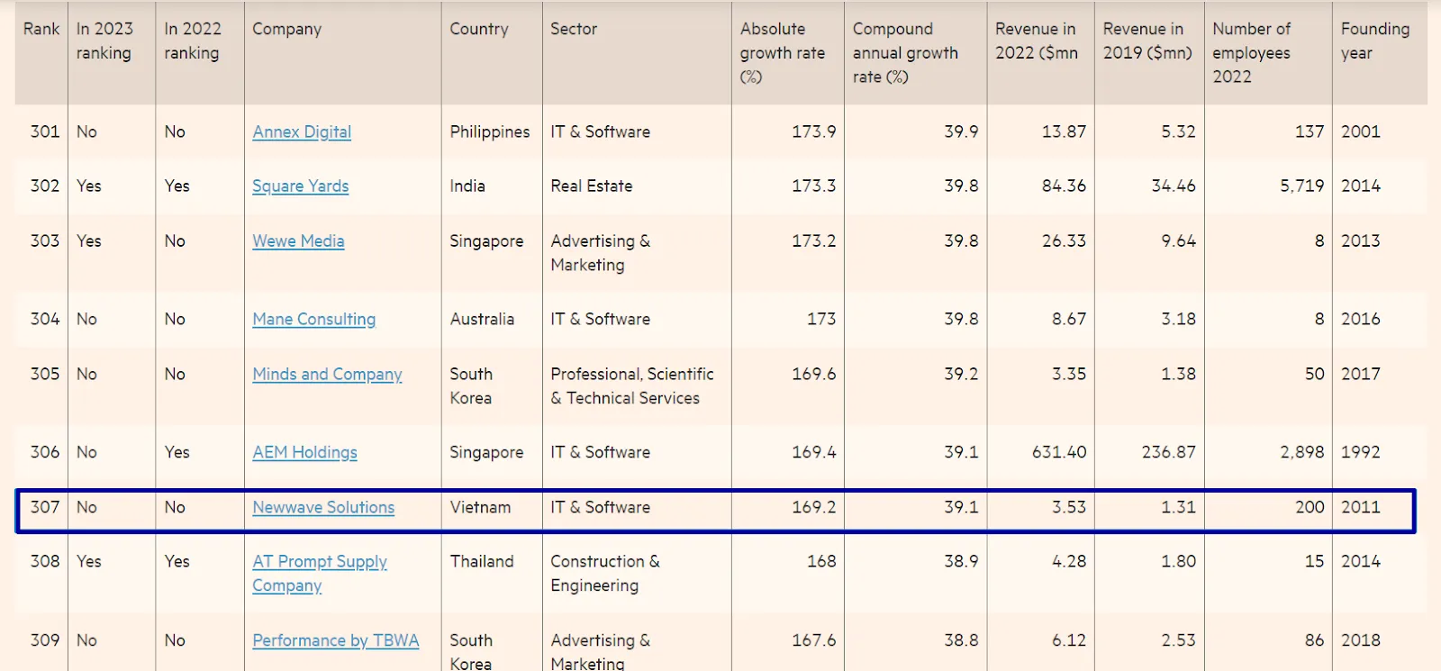Click the India country cell
The width and height of the screenshot is (1441, 671).
(x=467, y=186)
